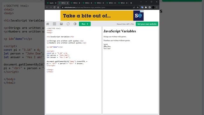Click the JavaScript Variables heading in the result
Image resolution: width=204 pixels, height=115 pixels.
click(120, 31)
